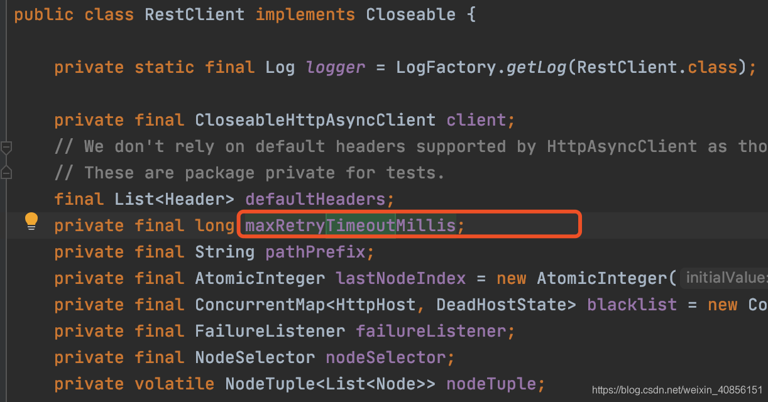Collapse the comment block at its upper fold marker

tap(6, 148)
